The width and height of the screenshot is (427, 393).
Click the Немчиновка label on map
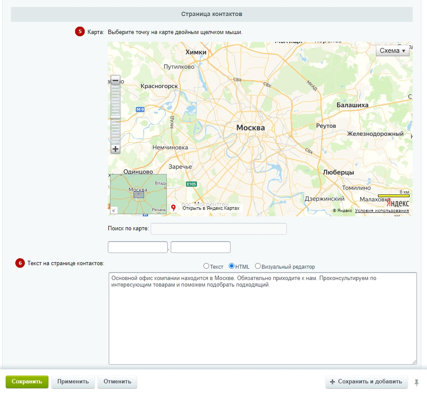(x=170, y=147)
